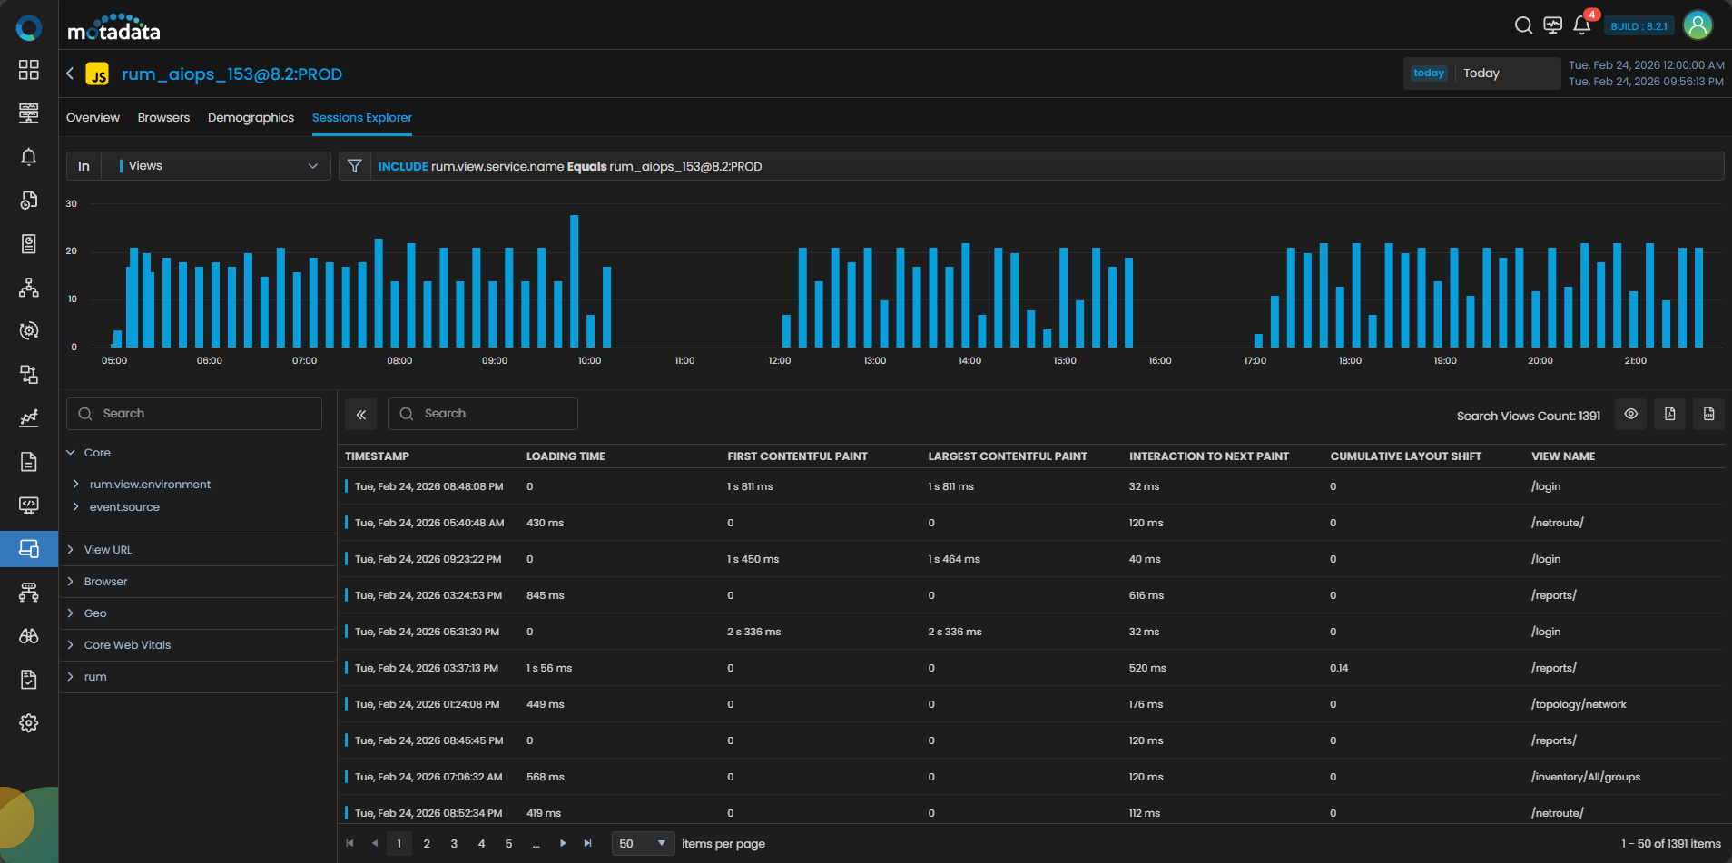The height and width of the screenshot is (863, 1732).
Task: Click the tallest histogram bar near 10:00
Action: pos(574,281)
